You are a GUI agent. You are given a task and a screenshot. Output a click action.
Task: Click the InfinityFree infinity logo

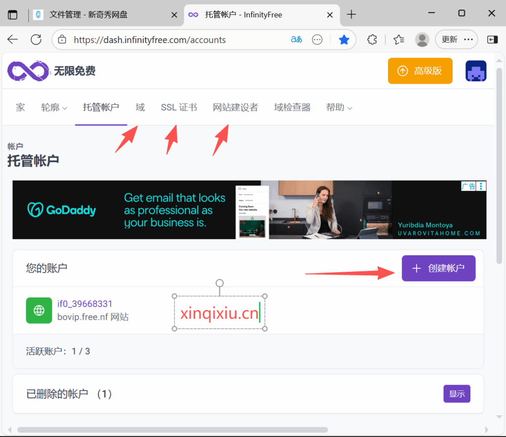[x=28, y=71]
